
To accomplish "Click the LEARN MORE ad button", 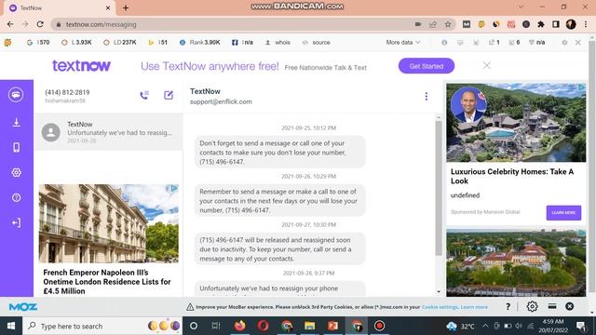I will click(x=563, y=213).
